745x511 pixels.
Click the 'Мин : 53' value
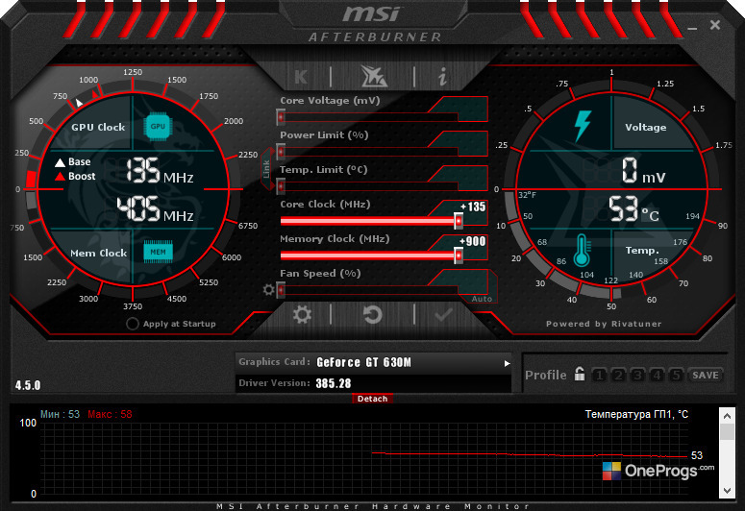(60, 414)
